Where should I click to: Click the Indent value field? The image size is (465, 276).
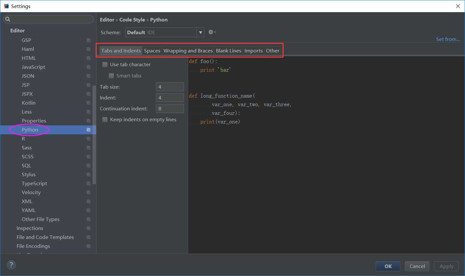[x=170, y=98]
